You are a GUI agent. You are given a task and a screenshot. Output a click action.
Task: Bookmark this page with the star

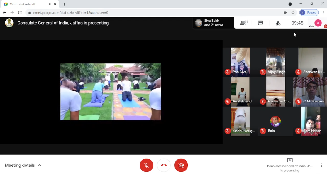[293, 13]
